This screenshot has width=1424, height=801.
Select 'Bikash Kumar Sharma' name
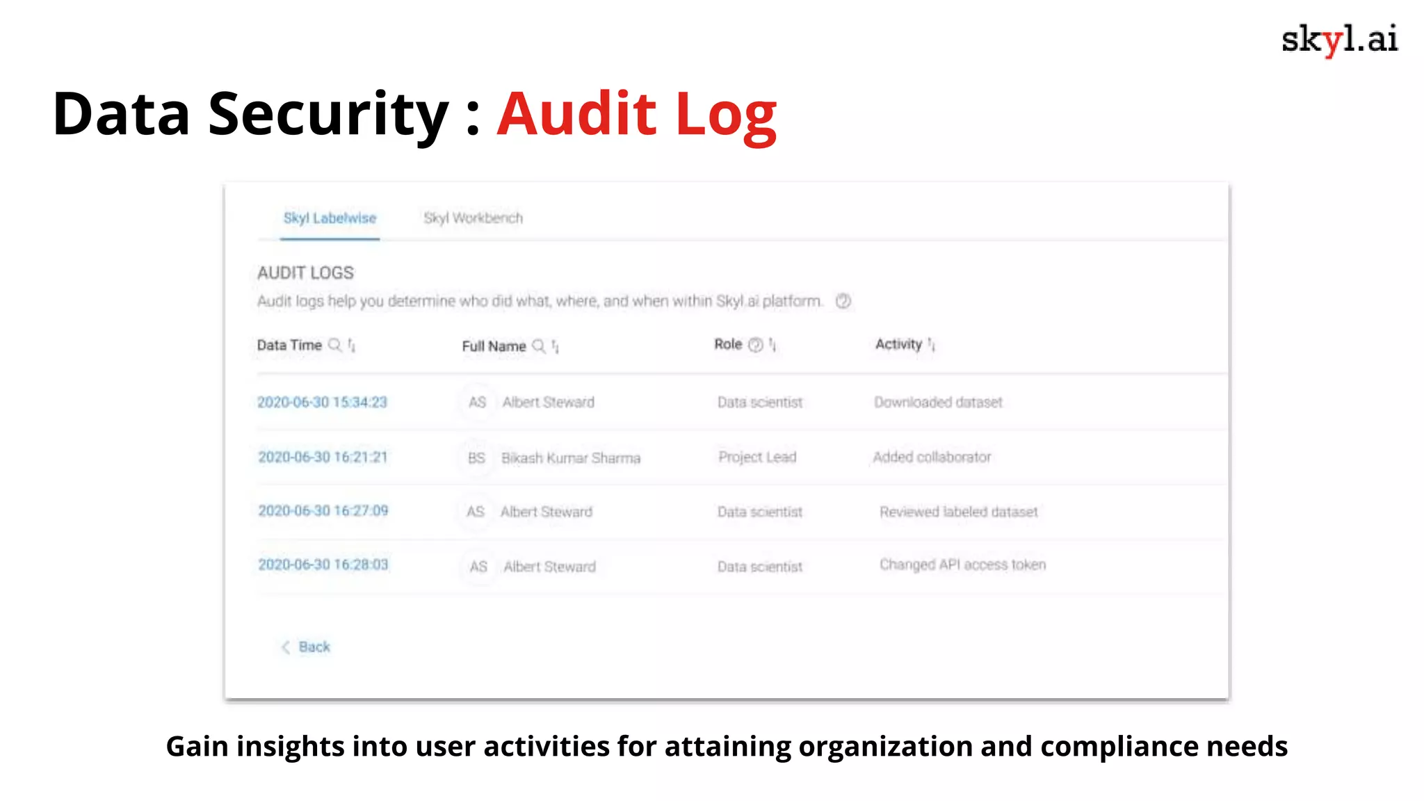tap(571, 458)
